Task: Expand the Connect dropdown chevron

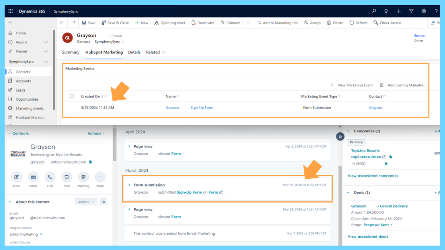Action: [248, 23]
